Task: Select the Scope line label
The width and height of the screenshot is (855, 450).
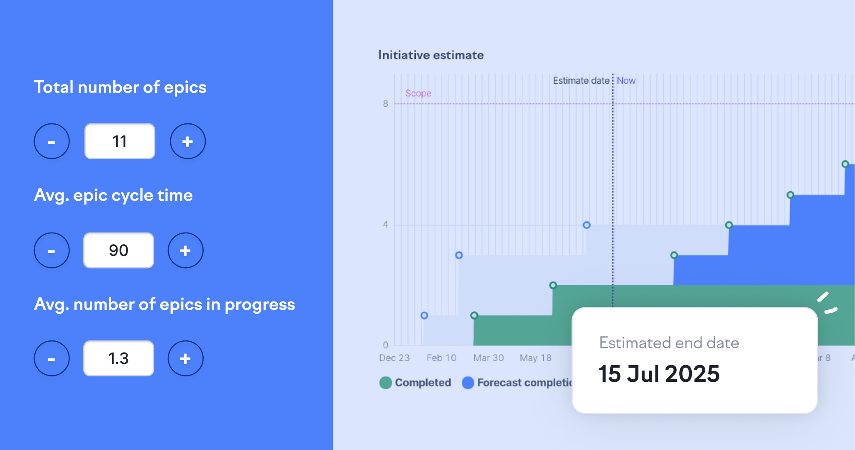Action: click(418, 93)
